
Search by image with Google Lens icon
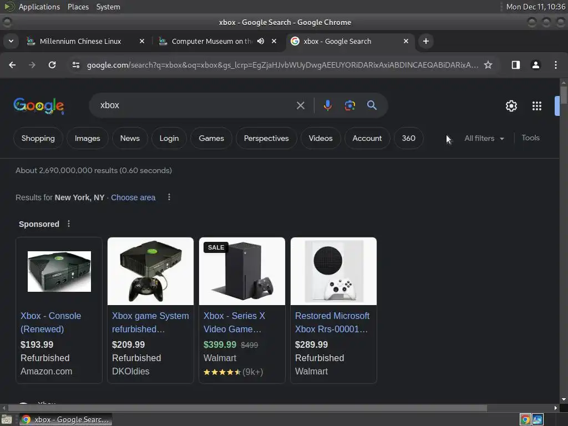(350, 105)
